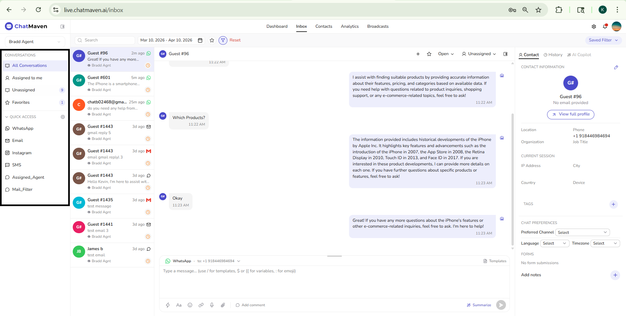Click the microphone voice record icon
Viewport: 626px width, 316px height.
(x=212, y=305)
